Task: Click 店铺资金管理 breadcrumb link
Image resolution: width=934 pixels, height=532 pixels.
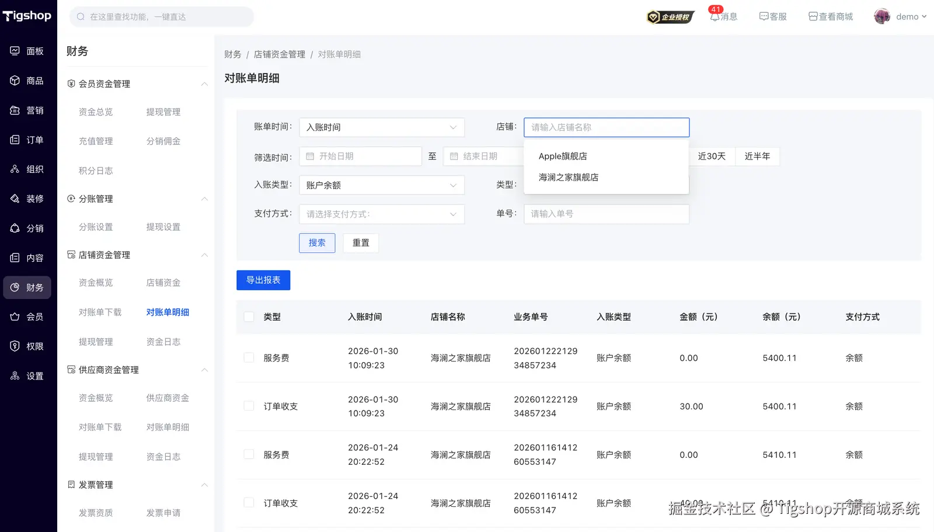Action: [x=280, y=54]
